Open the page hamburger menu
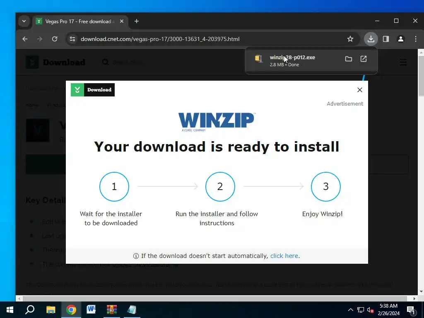Viewport: 424px width, 318px height. (403, 62)
